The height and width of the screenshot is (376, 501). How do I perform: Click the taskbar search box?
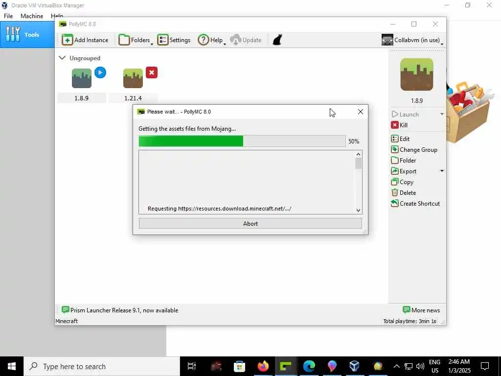tap(102, 366)
